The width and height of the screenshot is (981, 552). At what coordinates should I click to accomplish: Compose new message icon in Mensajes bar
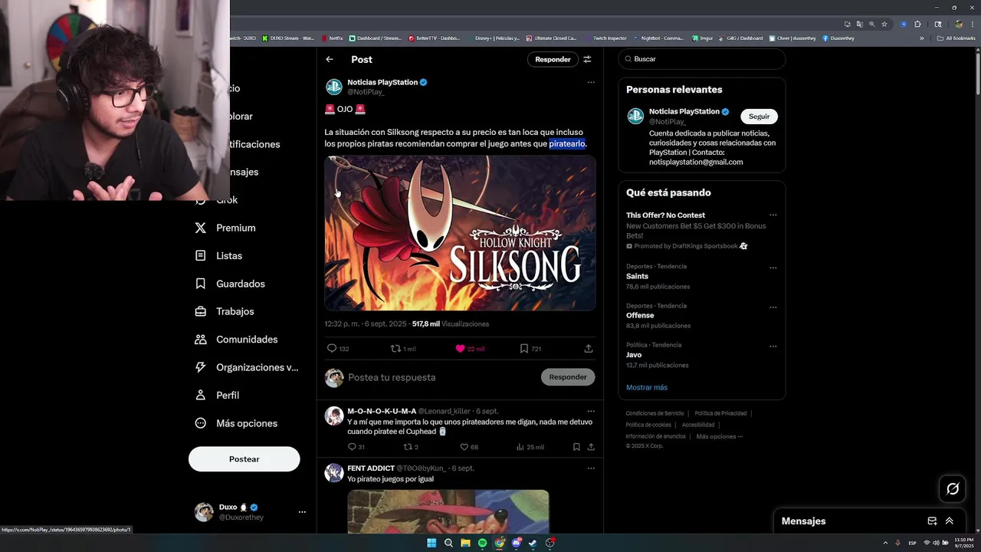932,521
